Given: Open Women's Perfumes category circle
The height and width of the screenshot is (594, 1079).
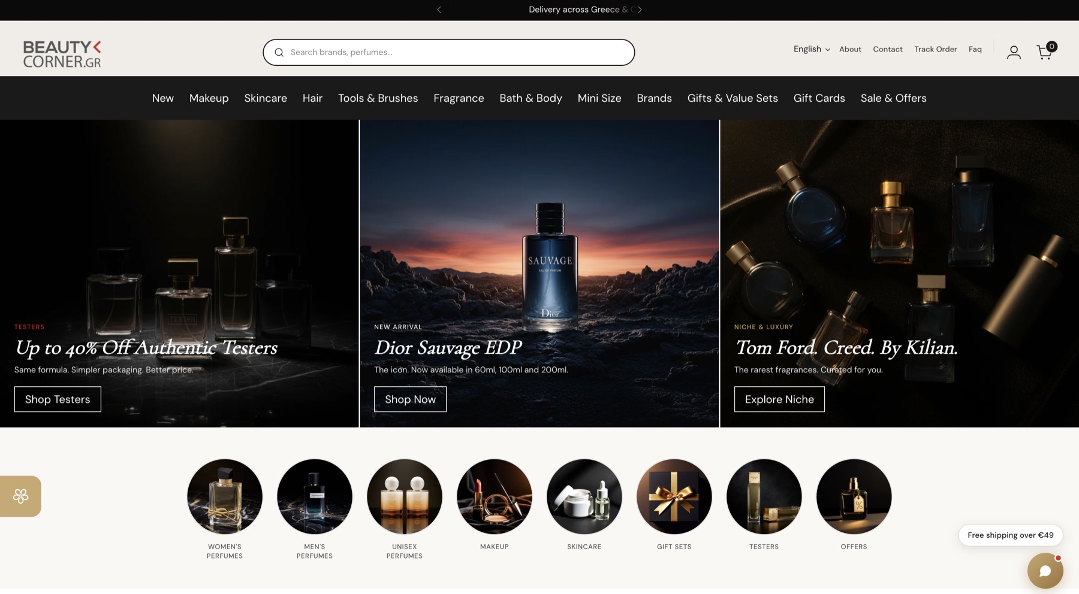Looking at the screenshot, I should pyautogui.click(x=225, y=496).
